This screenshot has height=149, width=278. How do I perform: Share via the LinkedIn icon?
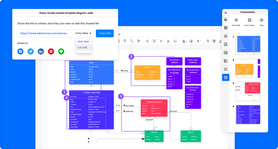pyautogui.click(x=41, y=51)
